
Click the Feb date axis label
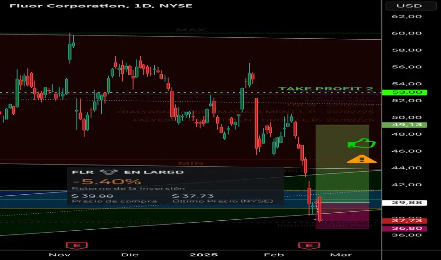point(274,255)
